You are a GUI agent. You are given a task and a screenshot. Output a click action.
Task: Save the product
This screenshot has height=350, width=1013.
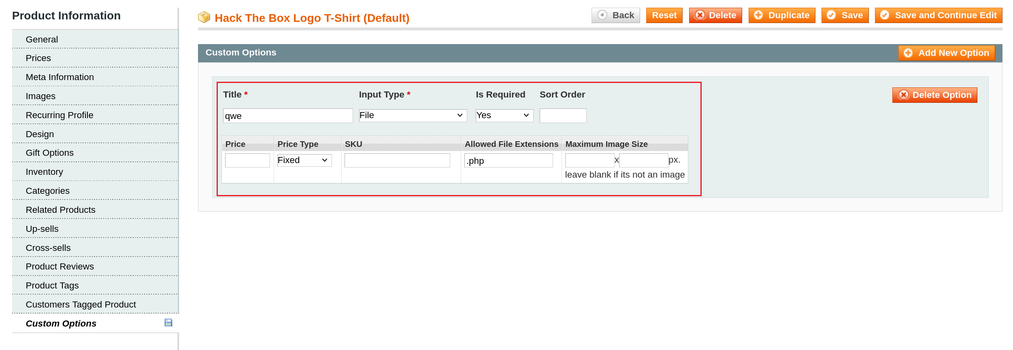[x=845, y=15]
